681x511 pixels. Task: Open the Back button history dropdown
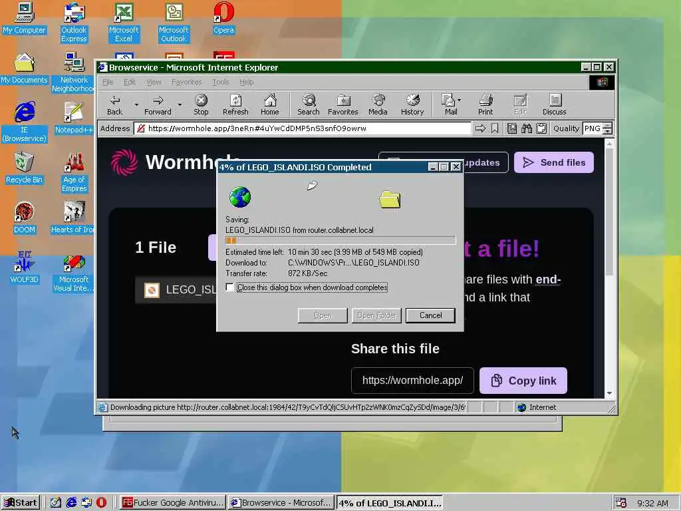pyautogui.click(x=136, y=104)
